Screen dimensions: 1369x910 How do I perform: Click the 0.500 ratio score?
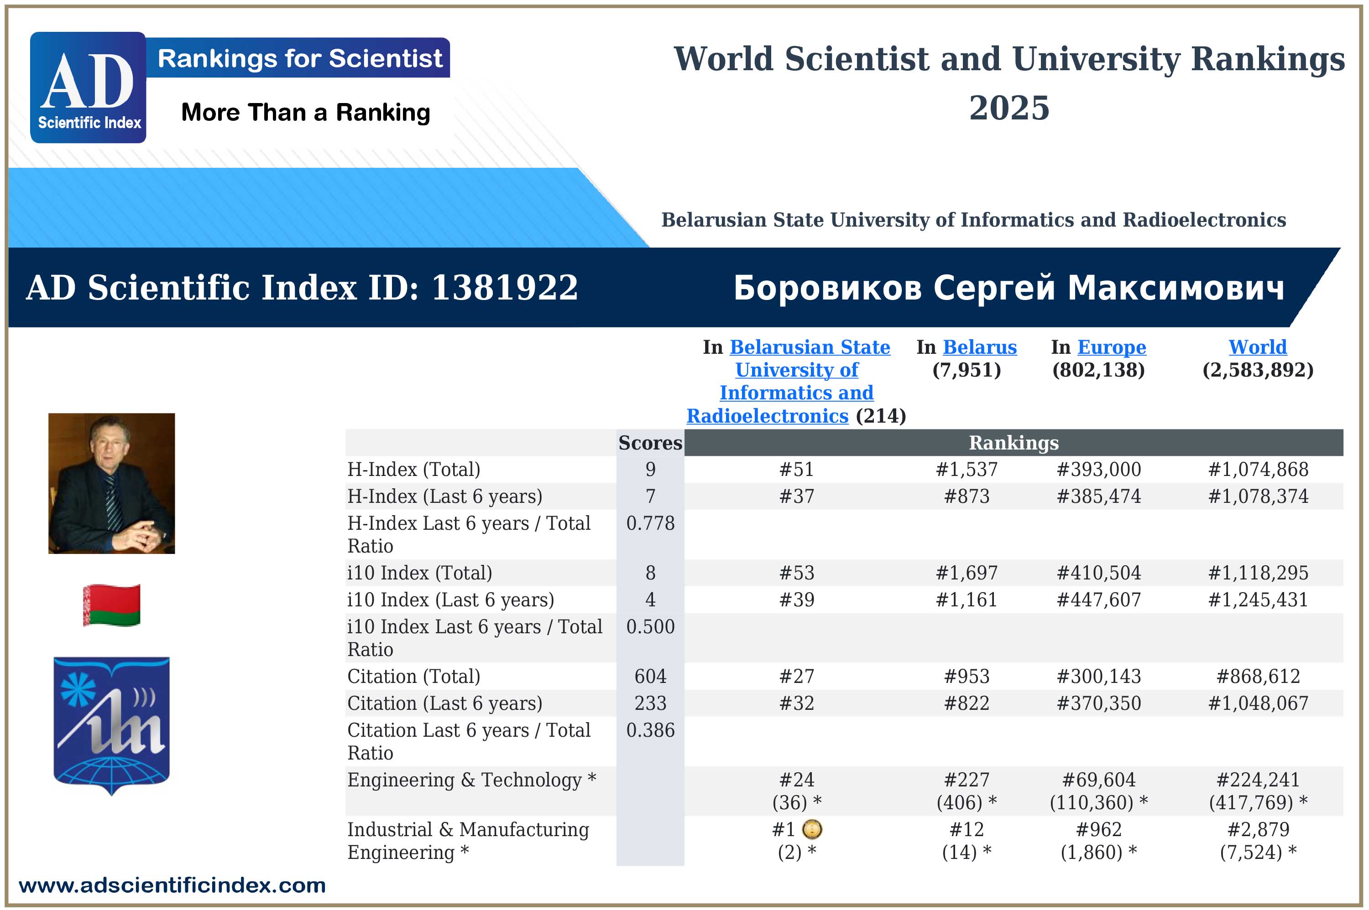(x=650, y=626)
